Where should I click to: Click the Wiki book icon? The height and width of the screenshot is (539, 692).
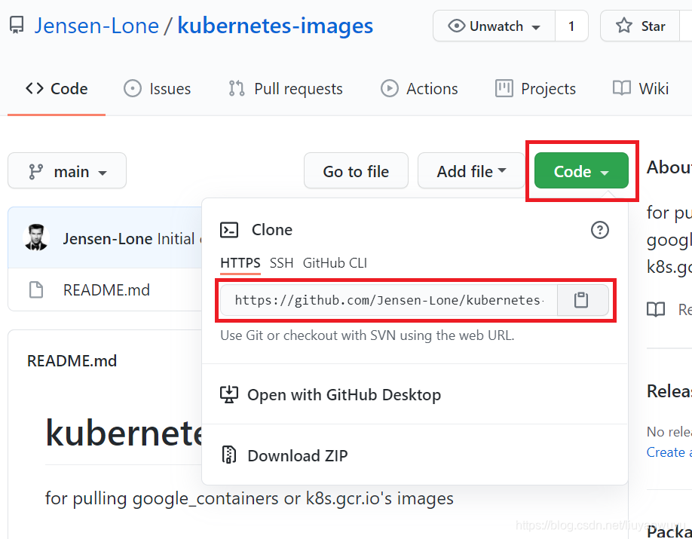click(x=622, y=88)
